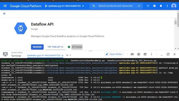
Task: Click the API Enabled label
Action: click(77, 47)
